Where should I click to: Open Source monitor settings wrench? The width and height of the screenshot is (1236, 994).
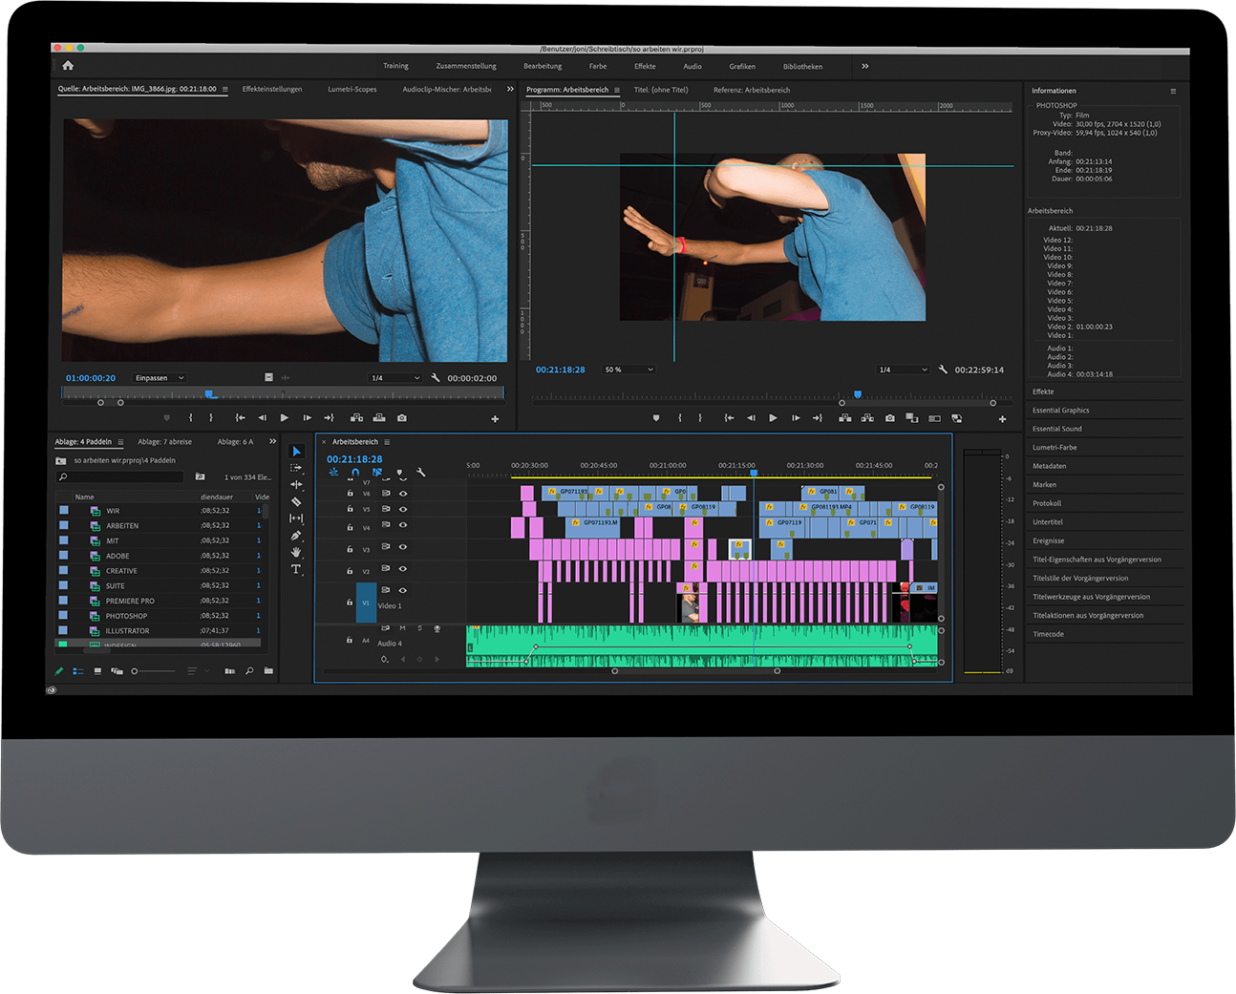pyautogui.click(x=436, y=378)
